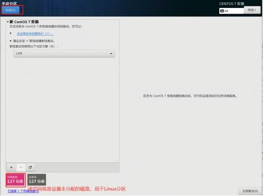The image size is (263, 196).
Task: Click the plus icon to add mount point
Action: (x=12, y=168)
